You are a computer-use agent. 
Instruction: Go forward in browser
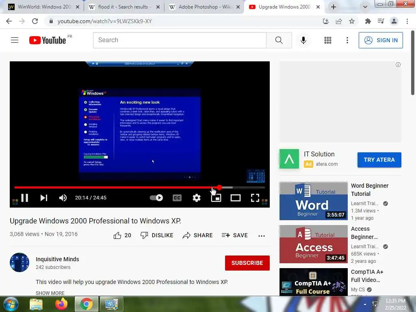coord(22,21)
